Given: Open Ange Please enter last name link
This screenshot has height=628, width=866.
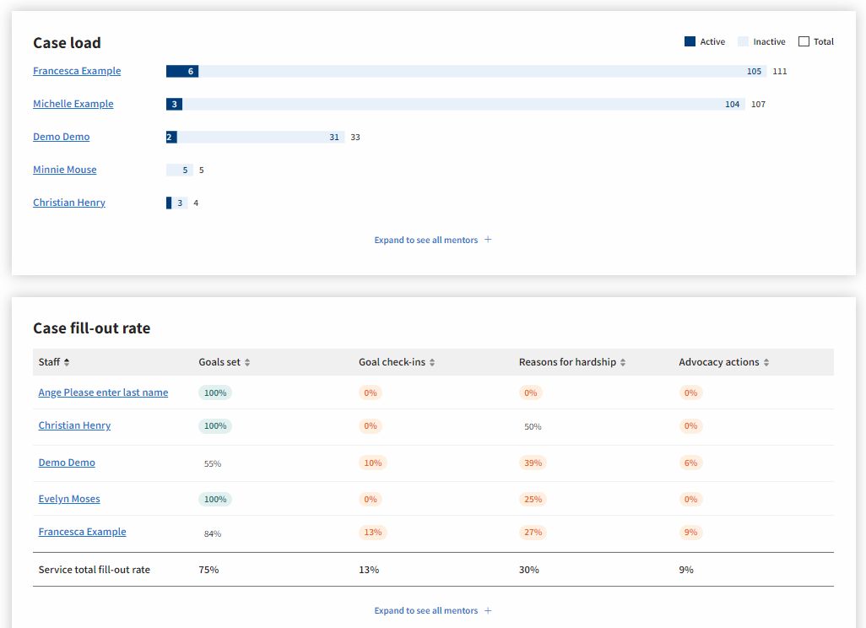Looking at the screenshot, I should tap(103, 392).
